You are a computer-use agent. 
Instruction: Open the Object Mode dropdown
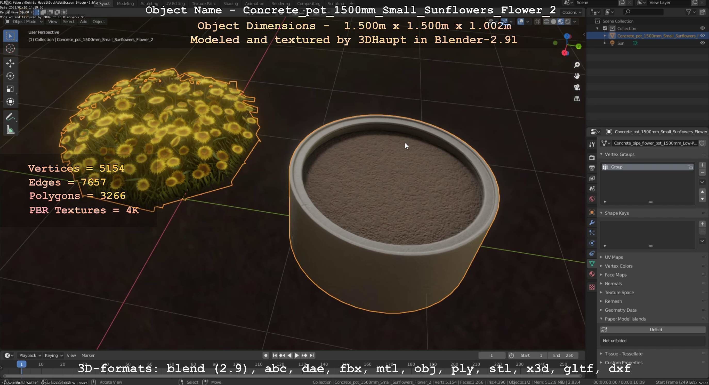click(x=24, y=21)
